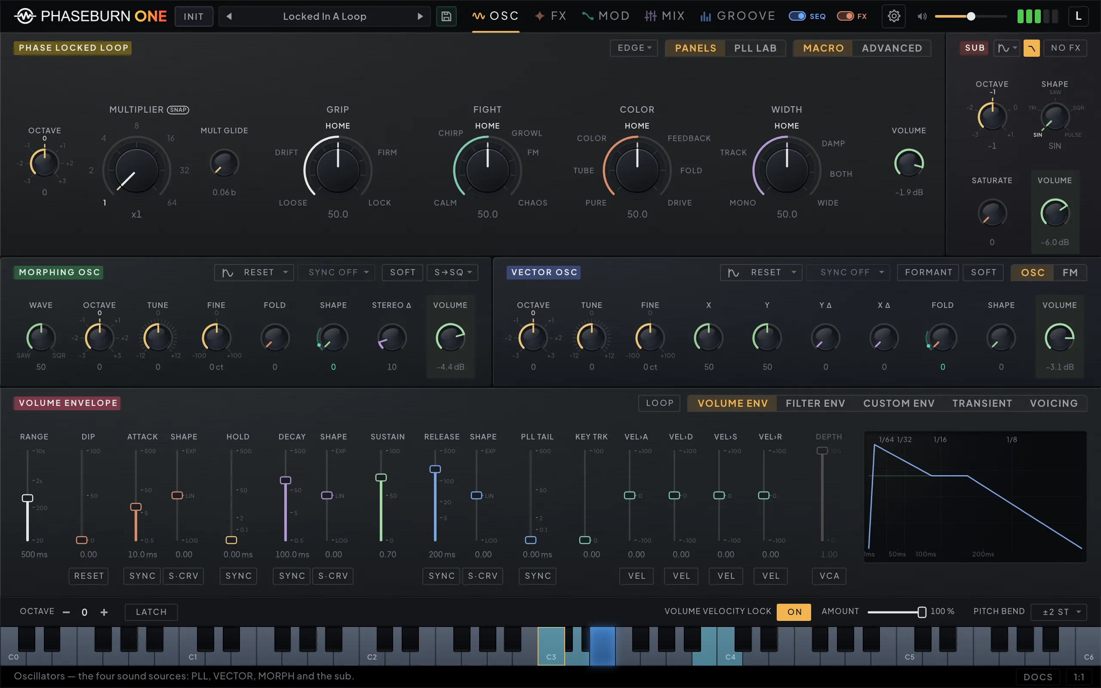Click the Phaseburn One logo icon
1101x688 pixels.
[25, 16]
